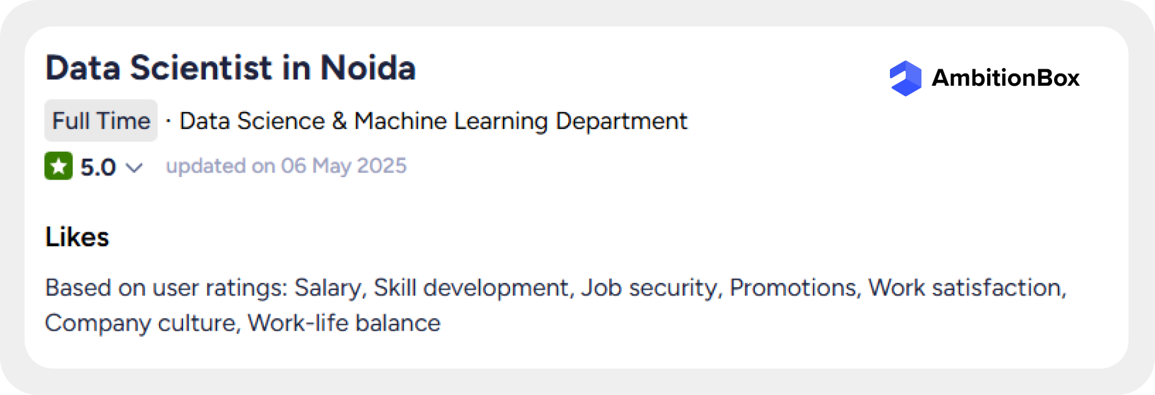
Task: Click Skill development in the Likes text
Action: pyautogui.click(x=472, y=288)
